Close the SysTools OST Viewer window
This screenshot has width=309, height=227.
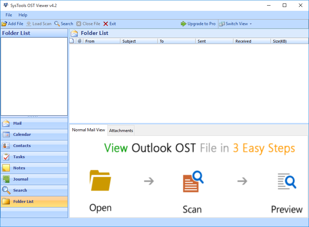(300, 5)
